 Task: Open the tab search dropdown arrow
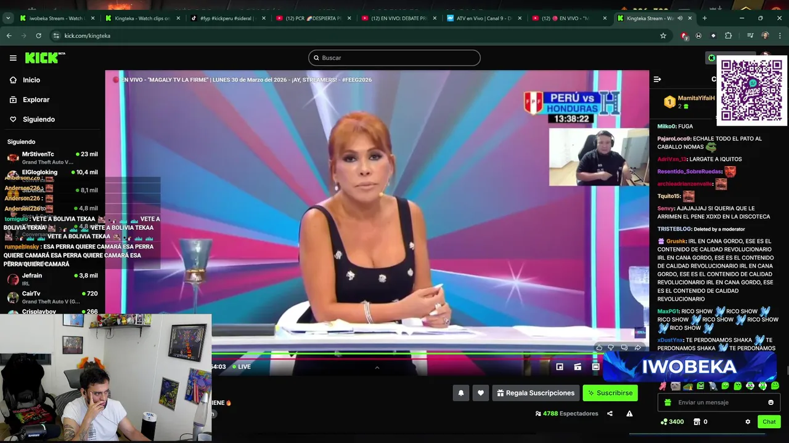pos(8,18)
